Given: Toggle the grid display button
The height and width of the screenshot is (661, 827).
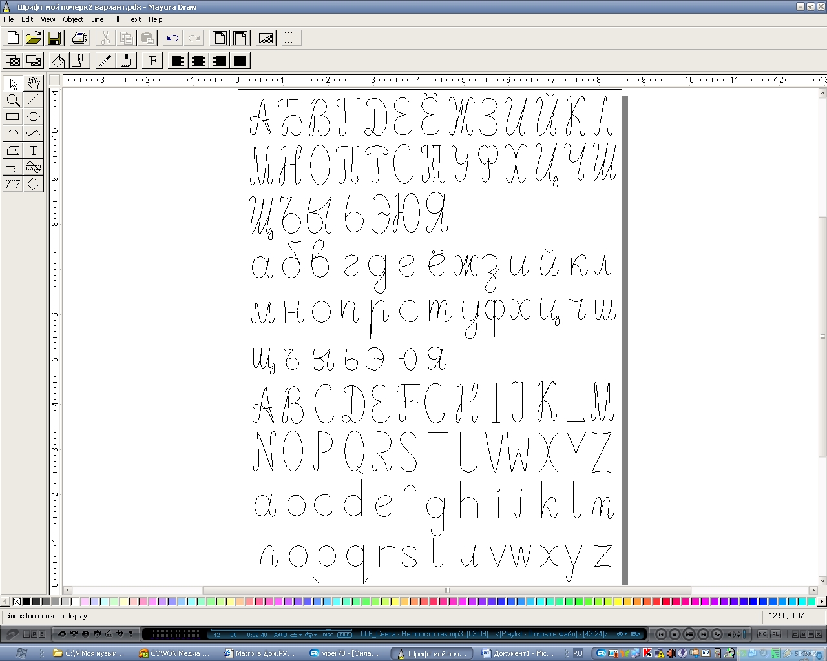Looking at the screenshot, I should pyautogui.click(x=291, y=38).
